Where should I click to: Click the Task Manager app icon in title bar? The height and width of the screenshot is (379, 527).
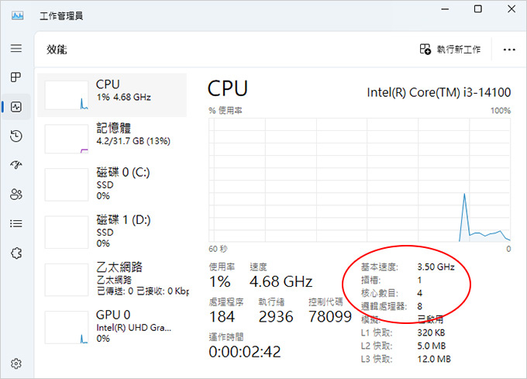coord(17,16)
